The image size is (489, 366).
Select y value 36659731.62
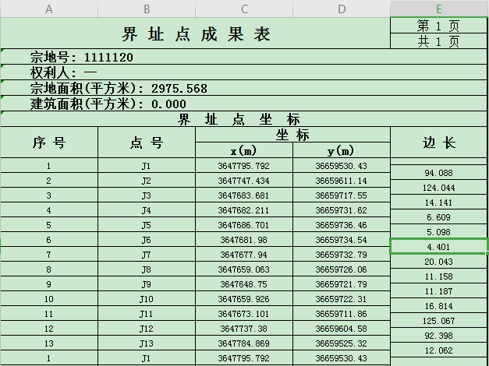(x=342, y=210)
